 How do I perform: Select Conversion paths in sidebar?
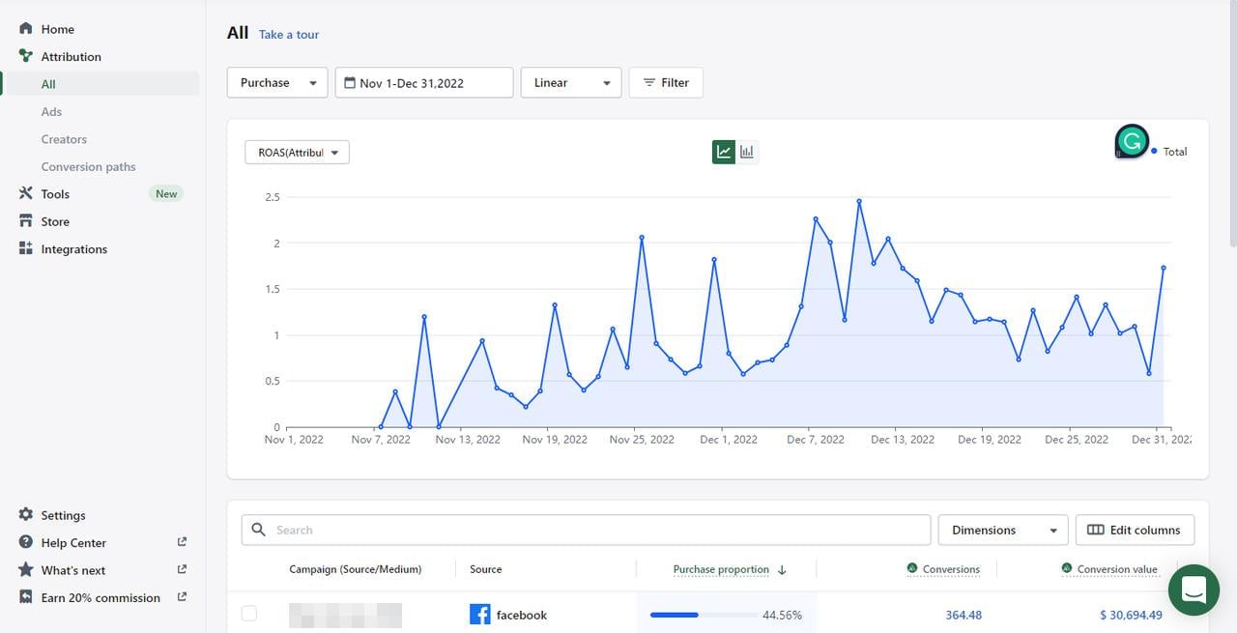(88, 166)
